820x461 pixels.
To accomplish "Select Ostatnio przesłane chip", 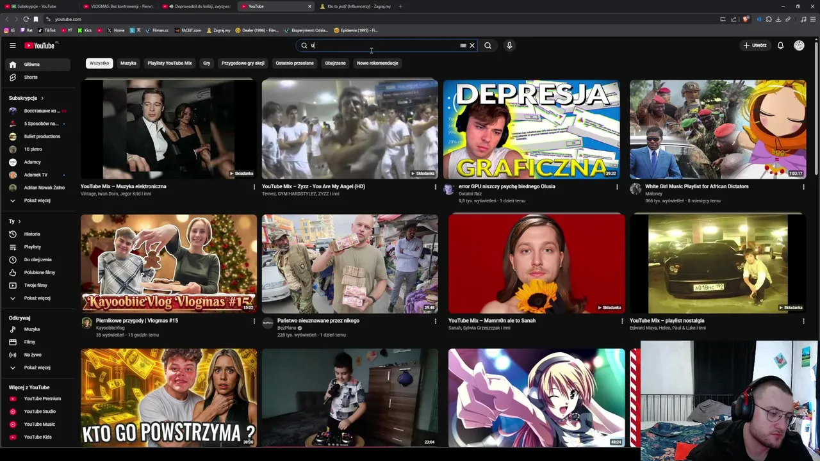I will (x=295, y=63).
